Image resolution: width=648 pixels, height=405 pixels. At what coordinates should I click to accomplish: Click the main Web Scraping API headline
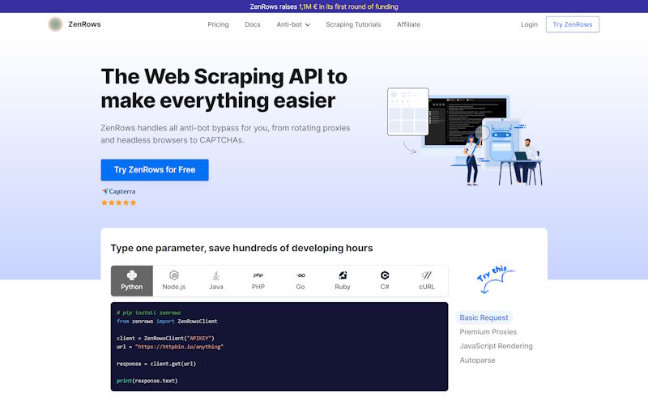tap(224, 88)
